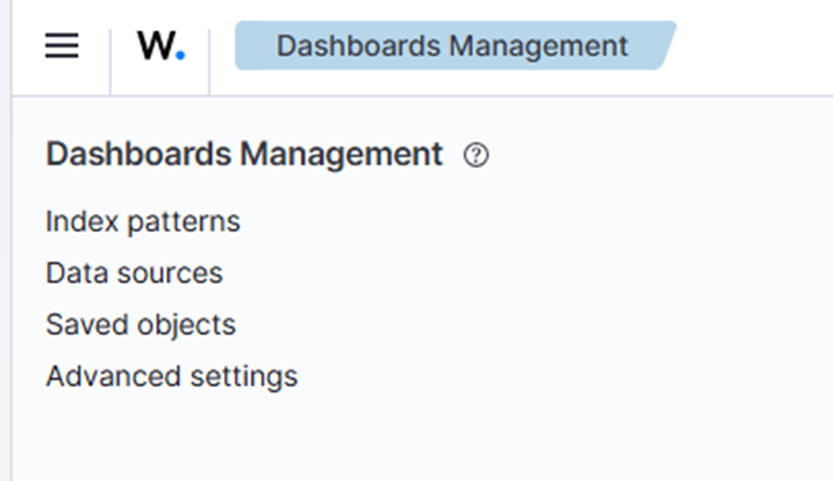Navigate to Advanced settings
833x481 pixels.
pyautogui.click(x=172, y=377)
